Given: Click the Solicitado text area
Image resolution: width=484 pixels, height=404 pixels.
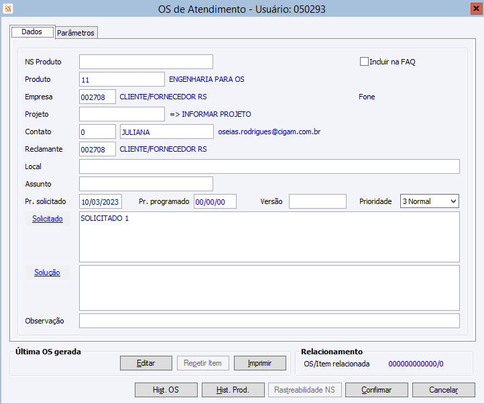Looking at the screenshot, I should click(269, 237).
